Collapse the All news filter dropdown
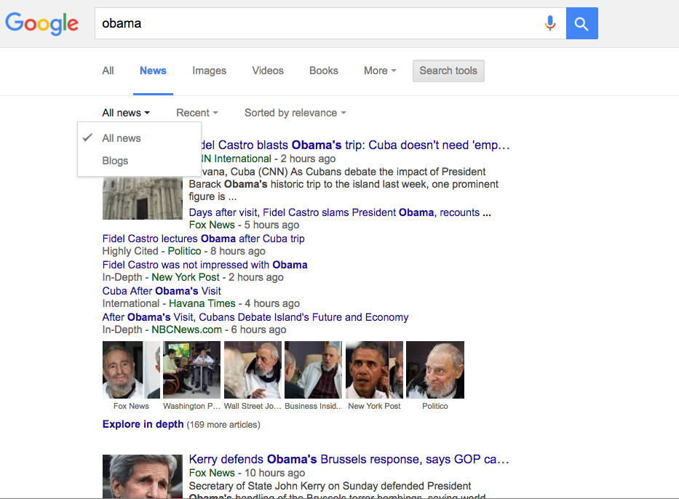The width and height of the screenshot is (679, 499). [x=126, y=113]
